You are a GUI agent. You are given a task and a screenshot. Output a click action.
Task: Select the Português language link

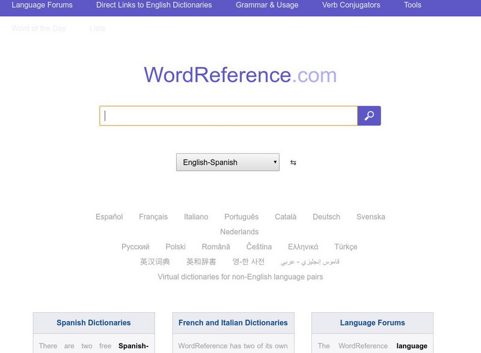[x=241, y=217]
